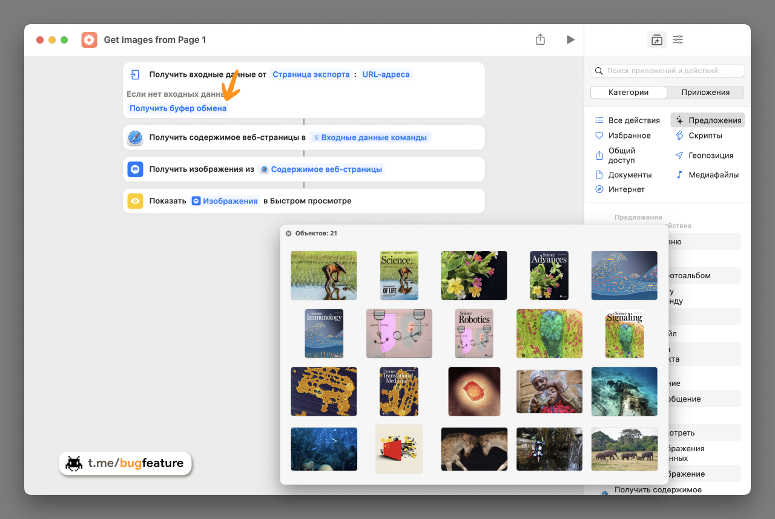Toggle the action library sidebar icon
The height and width of the screenshot is (519, 775).
pos(657,39)
